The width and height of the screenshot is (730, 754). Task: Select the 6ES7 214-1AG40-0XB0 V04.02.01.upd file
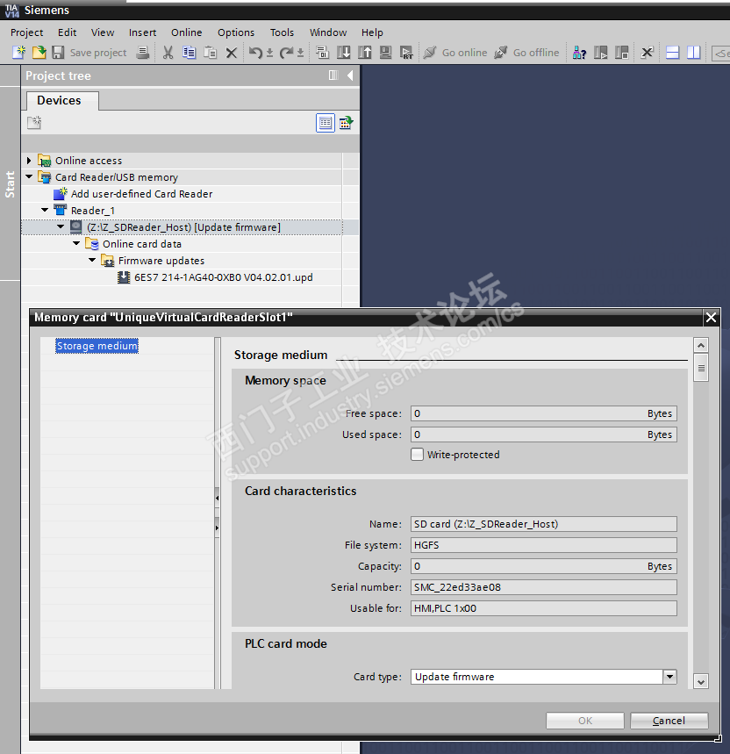point(224,277)
